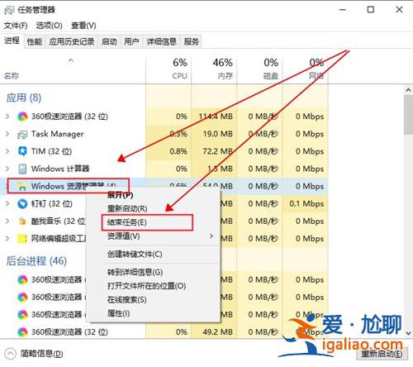Click the Windows 资源管理器 folder icon

(x=21, y=187)
